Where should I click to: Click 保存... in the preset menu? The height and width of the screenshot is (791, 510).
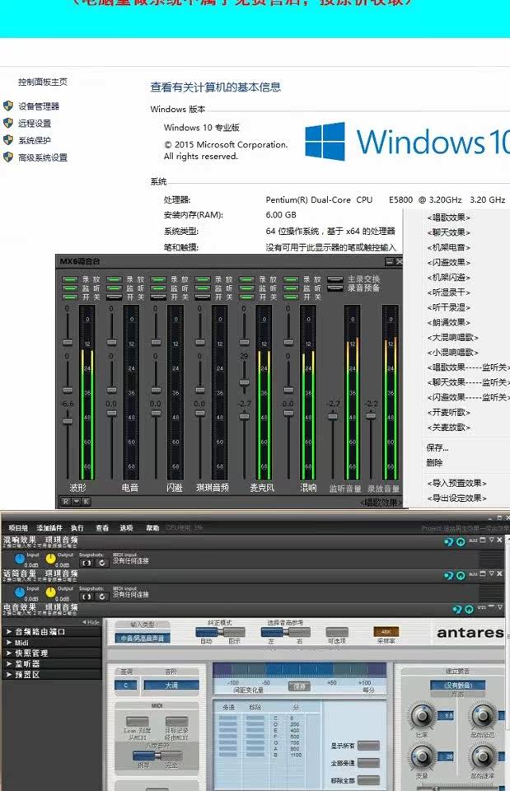[437, 447]
